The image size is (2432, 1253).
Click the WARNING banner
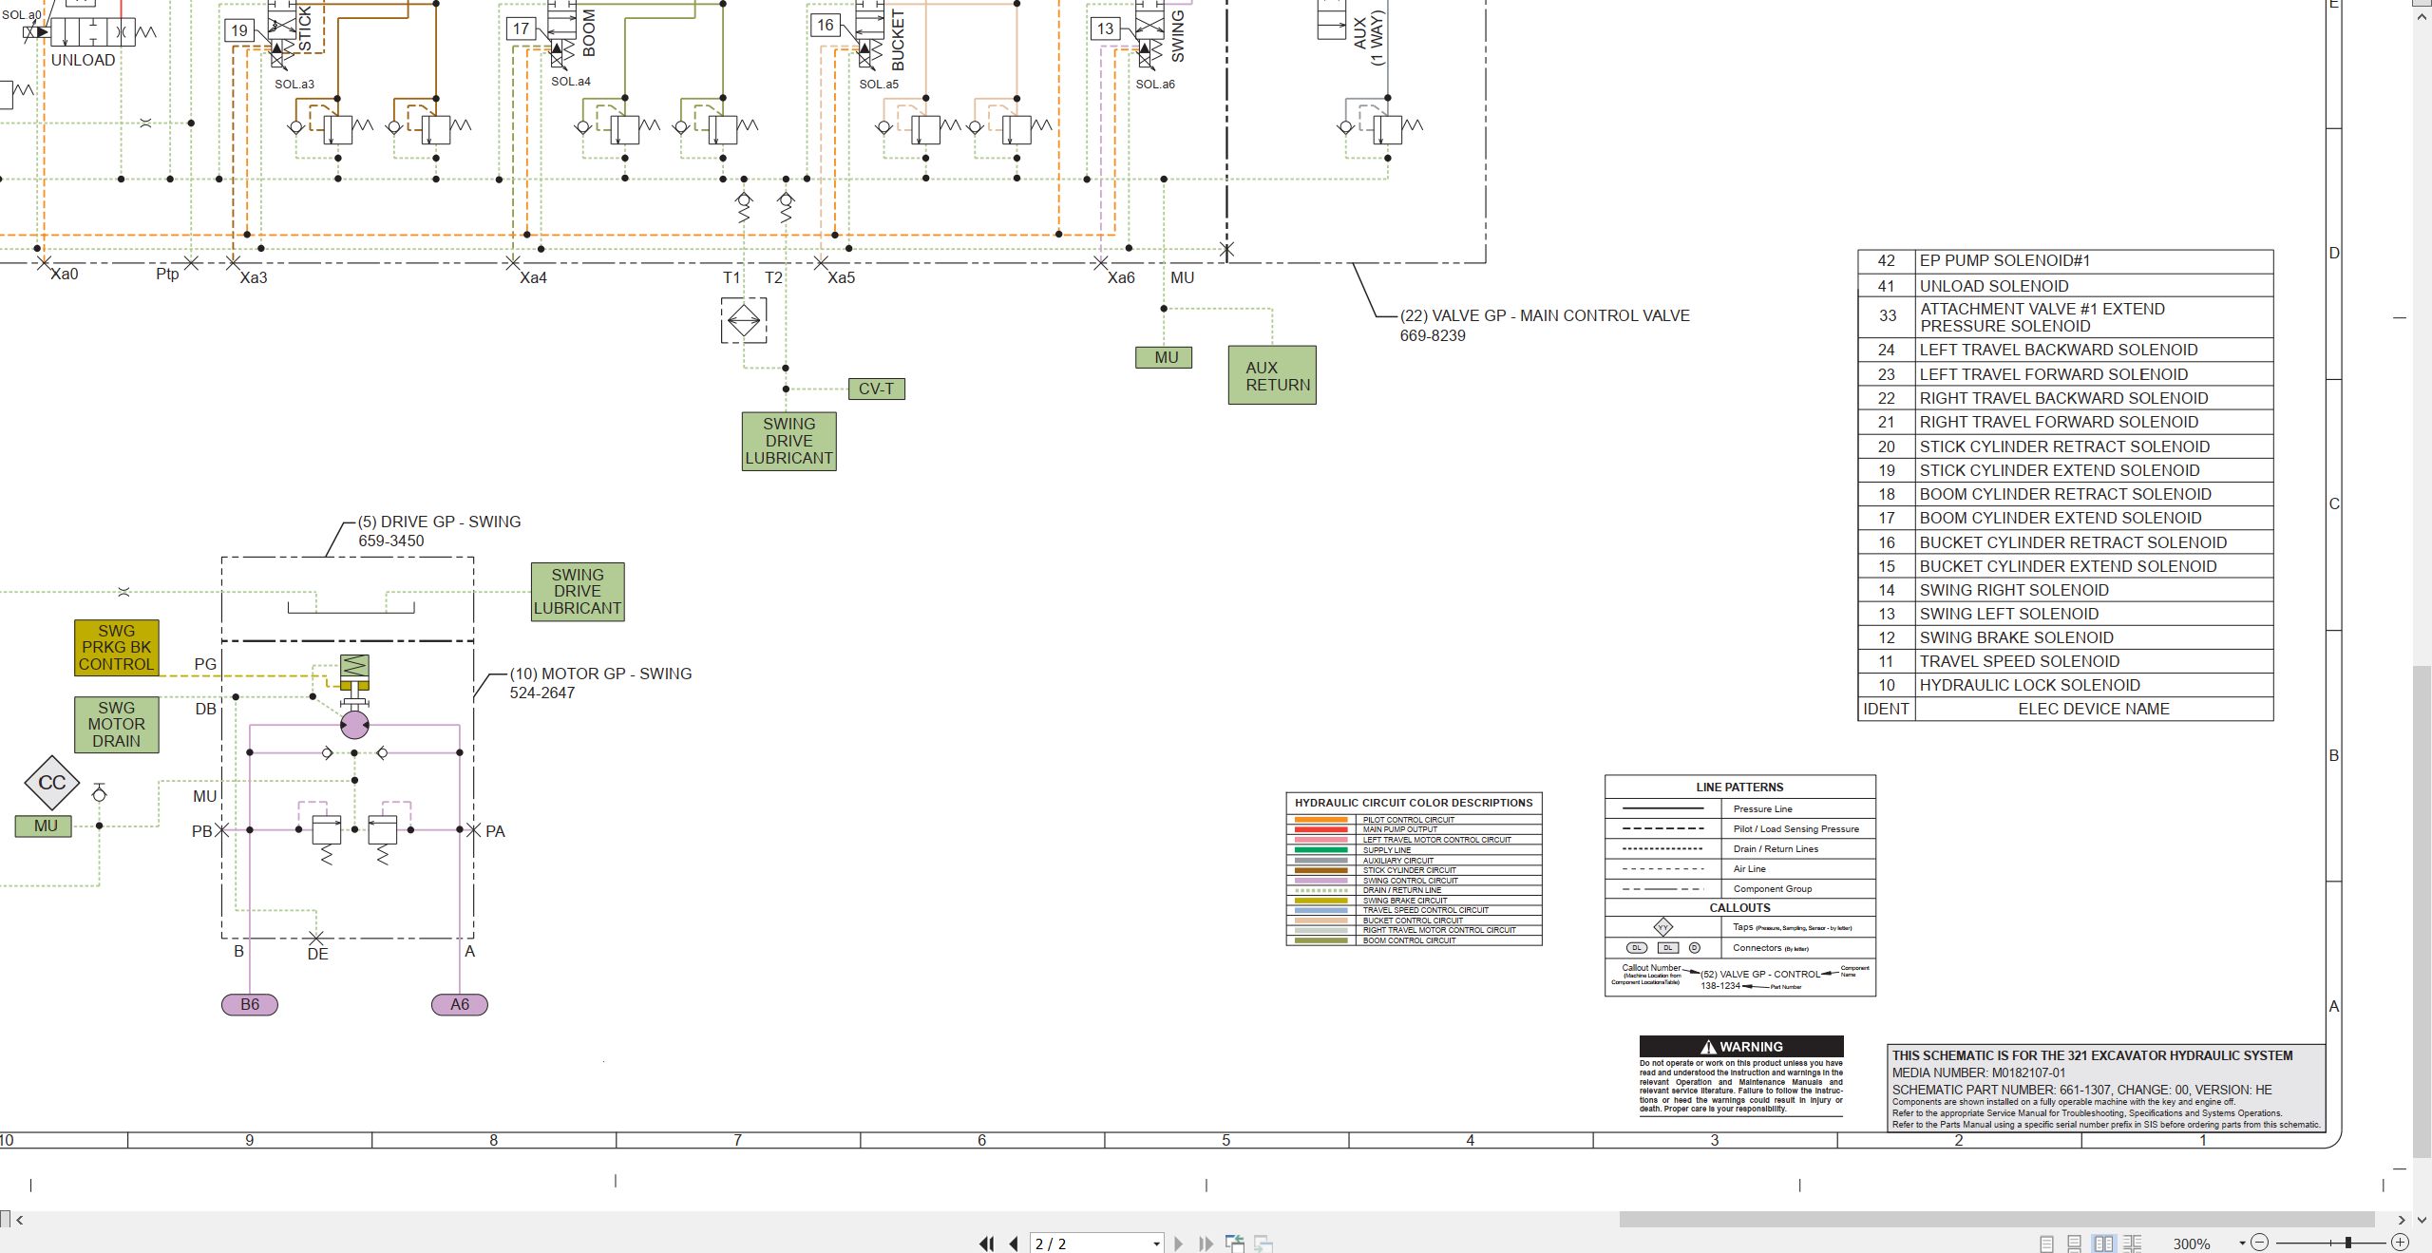1741,1046
